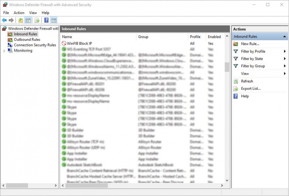Open the Filter by Group submenu arrow
This screenshot has width=289, height=196.
(x=285, y=66)
